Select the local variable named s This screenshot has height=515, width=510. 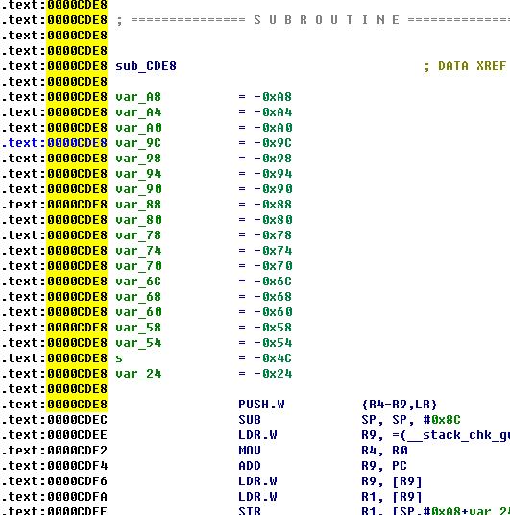point(119,358)
